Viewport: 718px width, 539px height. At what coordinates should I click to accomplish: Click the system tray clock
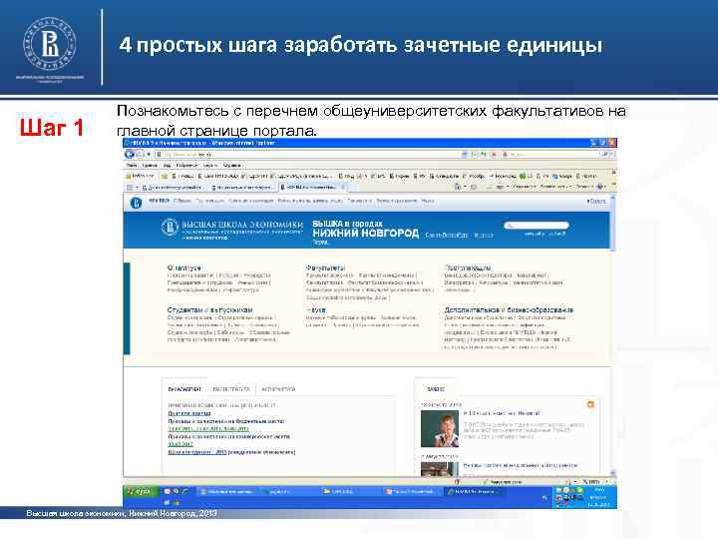(599, 497)
